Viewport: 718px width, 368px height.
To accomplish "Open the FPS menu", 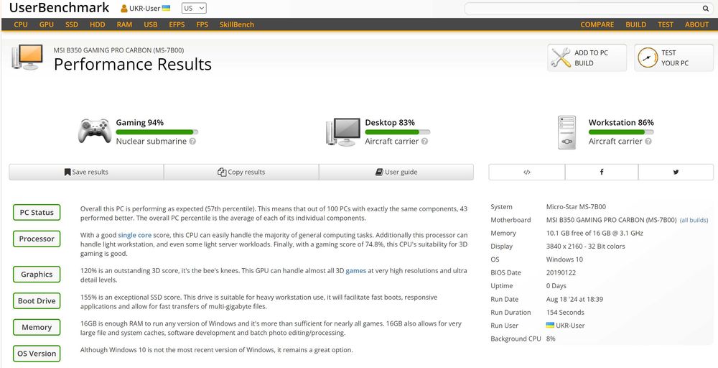I will (x=202, y=24).
